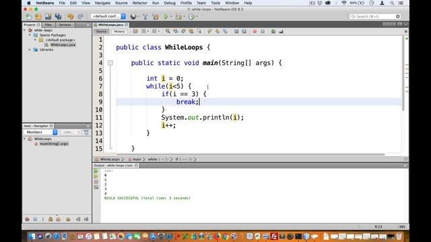Click the Clean and Build Project icon
431x242 pixels.
click(156, 16)
